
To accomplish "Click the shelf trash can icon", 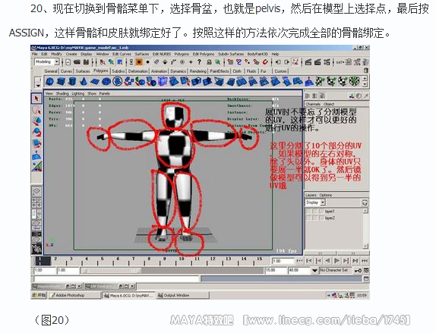I will click(x=366, y=71).
